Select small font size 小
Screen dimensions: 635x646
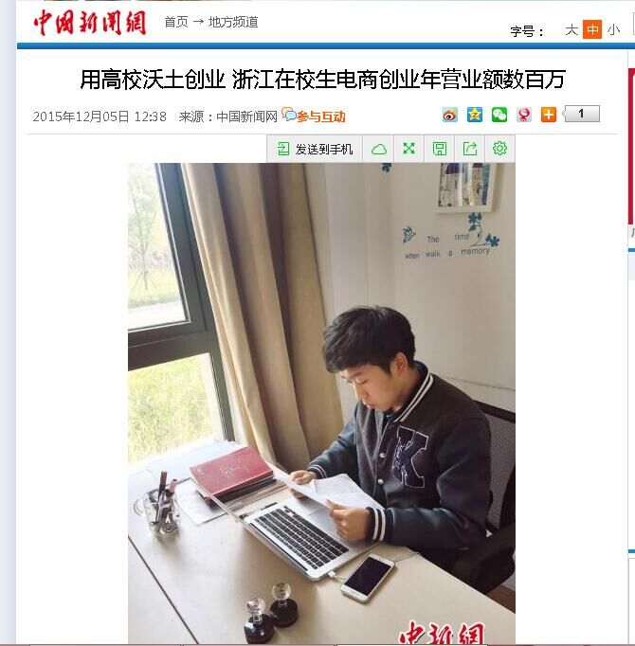[x=613, y=29]
